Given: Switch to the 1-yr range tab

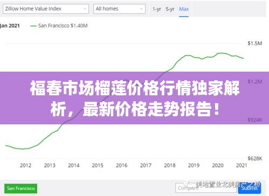Looking at the screenshot, I should click(157, 9).
